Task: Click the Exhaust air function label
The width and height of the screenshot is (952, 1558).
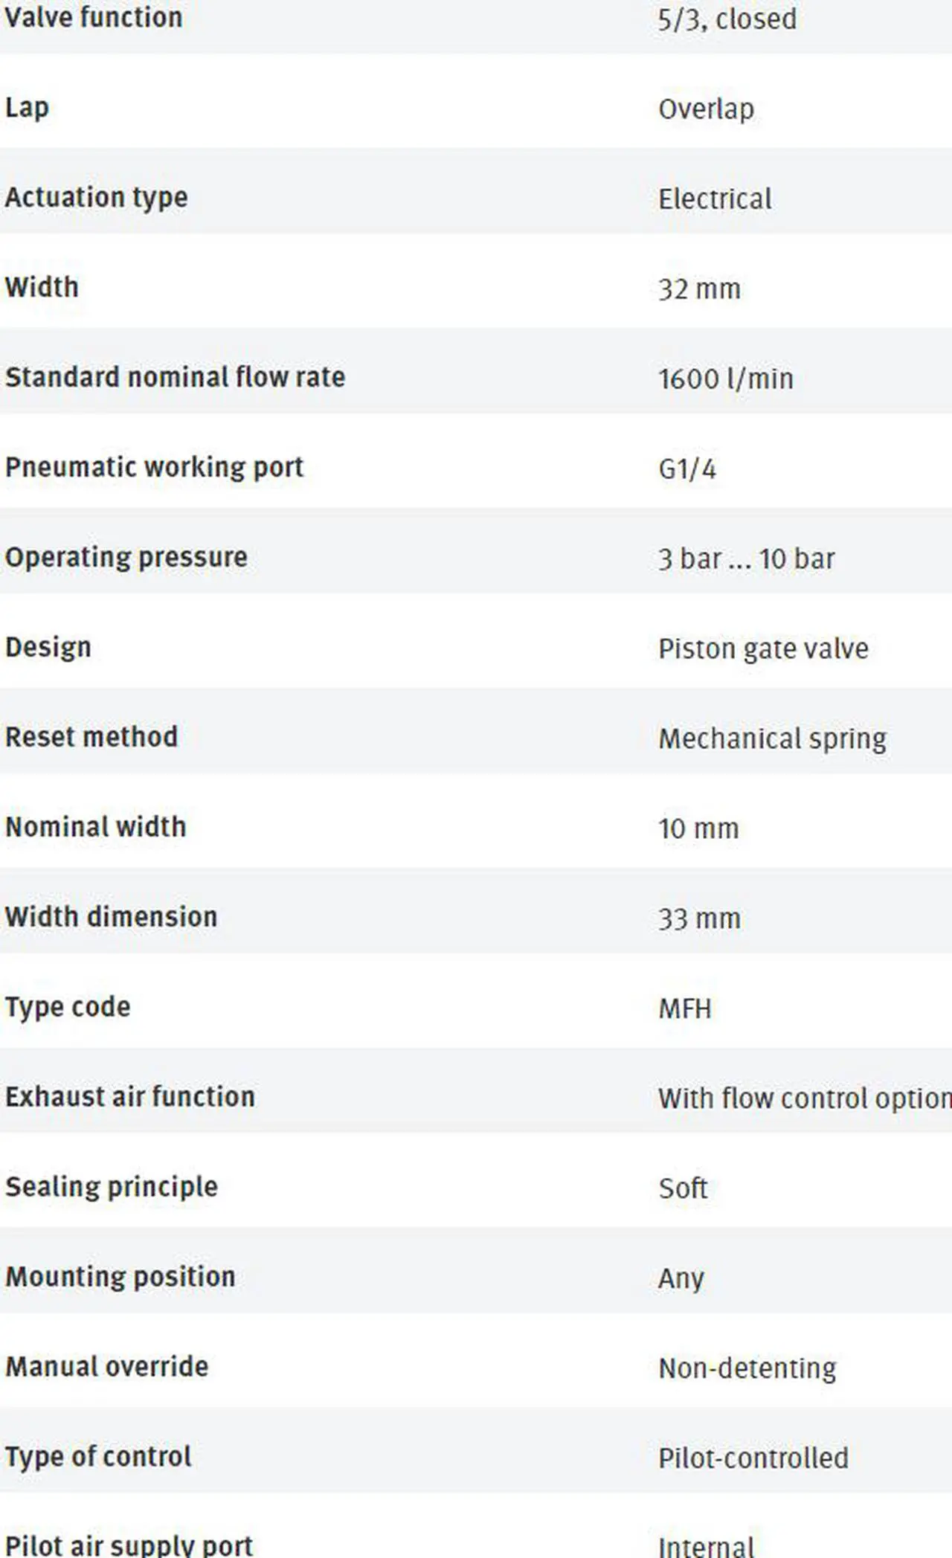Action: pyautogui.click(x=129, y=1097)
